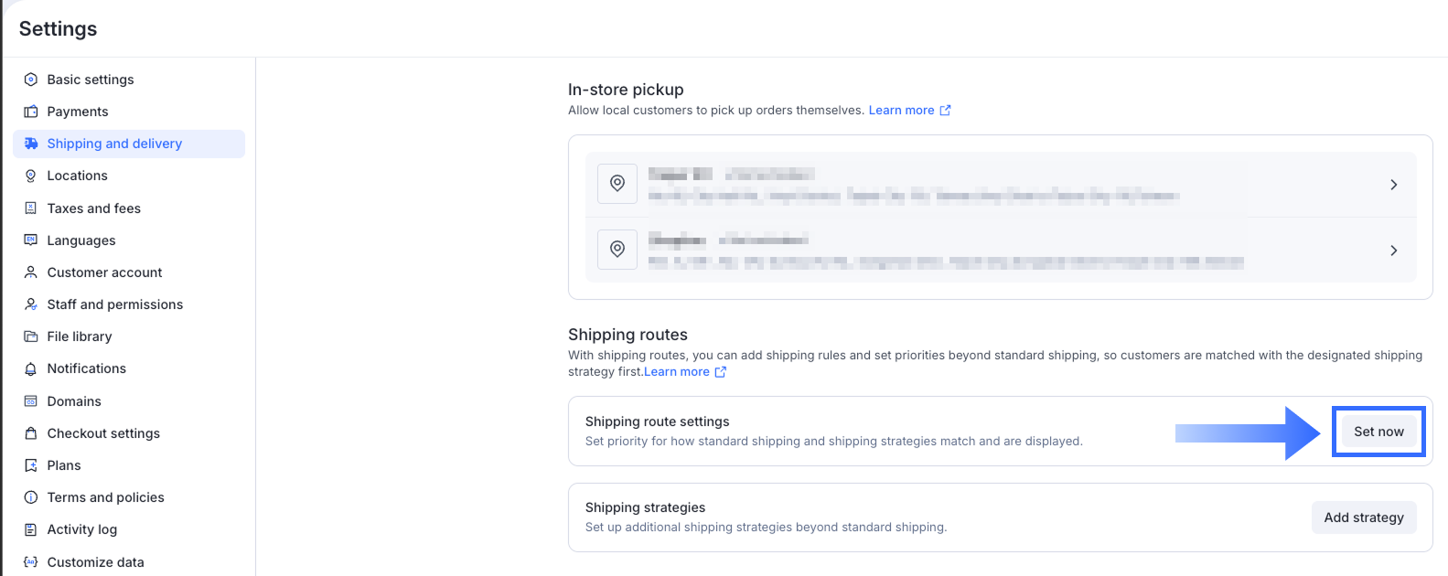Expand the second in-store pickup location chevron
This screenshot has height=576, width=1448.
tap(1393, 251)
